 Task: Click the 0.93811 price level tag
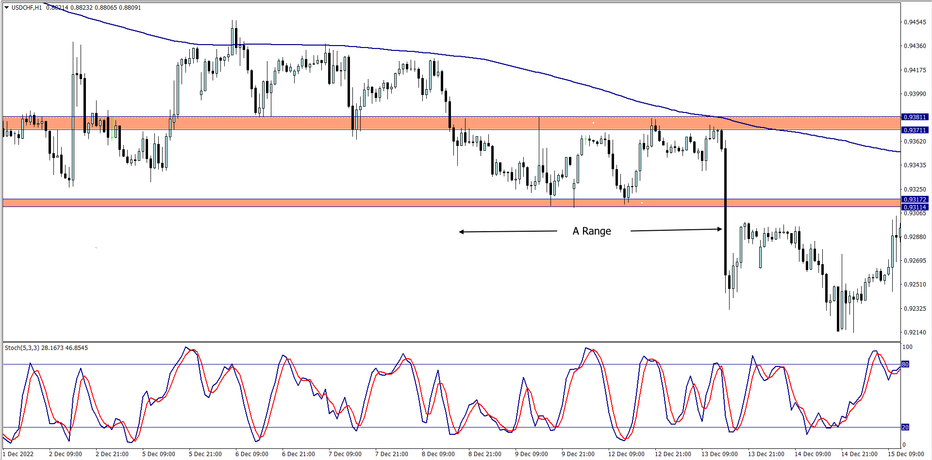click(915, 117)
